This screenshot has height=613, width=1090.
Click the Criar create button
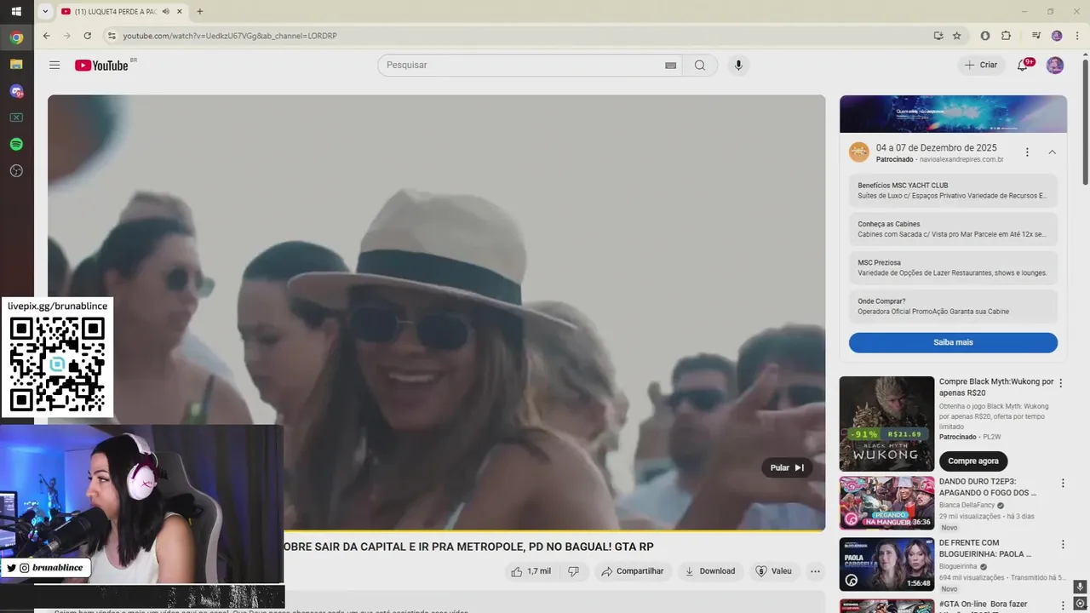981,66
